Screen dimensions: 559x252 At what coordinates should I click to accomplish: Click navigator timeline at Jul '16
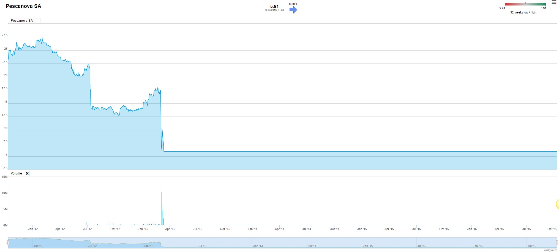(x=532, y=246)
